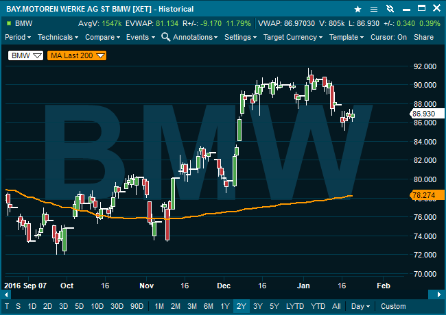Image resolution: width=446 pixels, height=315 pixels.
Task: Click the Jan date axis label
Action: 303,286
